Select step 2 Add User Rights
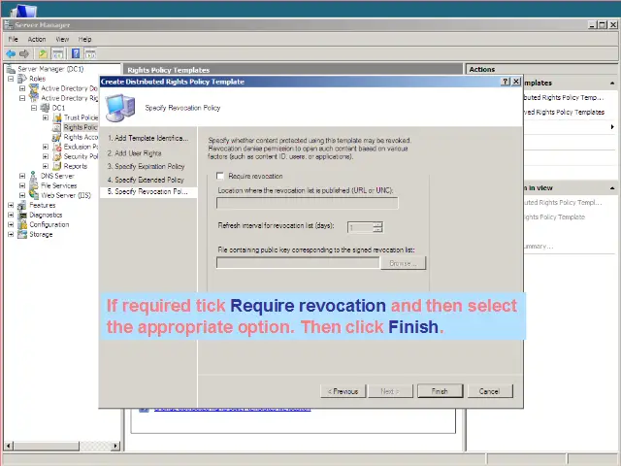 coord(138,152)
